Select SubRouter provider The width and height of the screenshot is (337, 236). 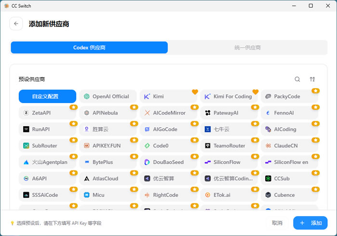tap(48, 146)
